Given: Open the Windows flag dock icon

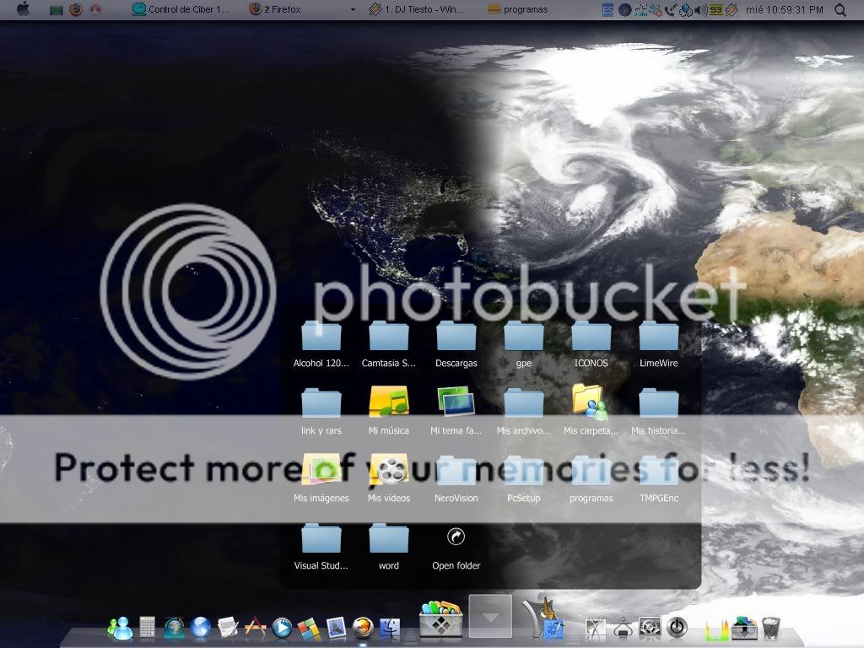Looking at the screenshot, I should click(309, 628).
